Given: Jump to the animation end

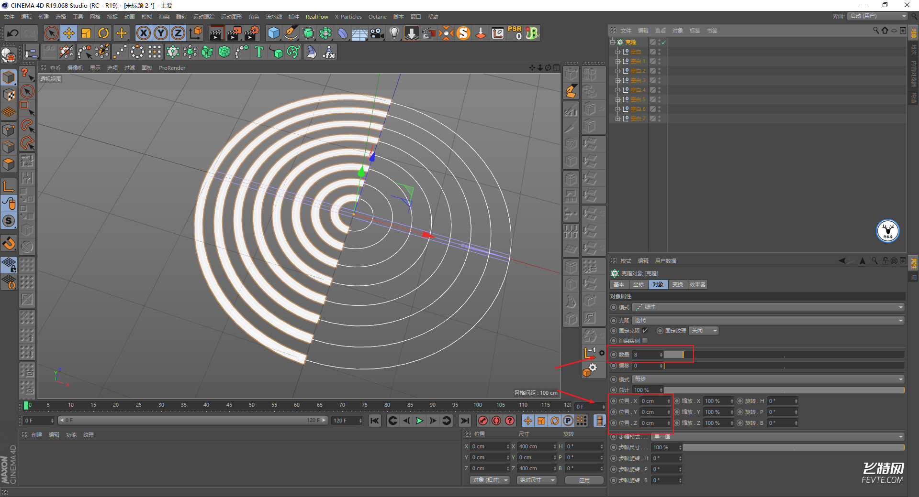Looking at the screenshot, I should pyautogui.click(x=464, y=421).
